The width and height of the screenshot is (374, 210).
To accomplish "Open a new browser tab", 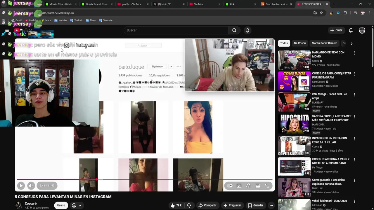I will pos(334,4).
